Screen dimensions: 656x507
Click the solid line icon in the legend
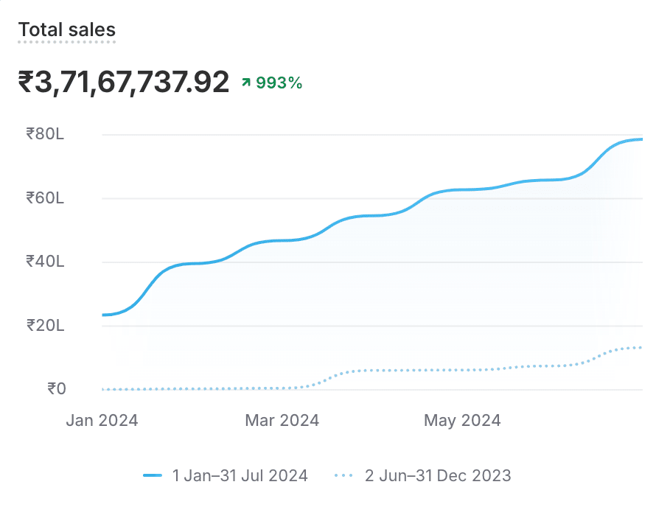pyautogui.click(x=155, y=475)
